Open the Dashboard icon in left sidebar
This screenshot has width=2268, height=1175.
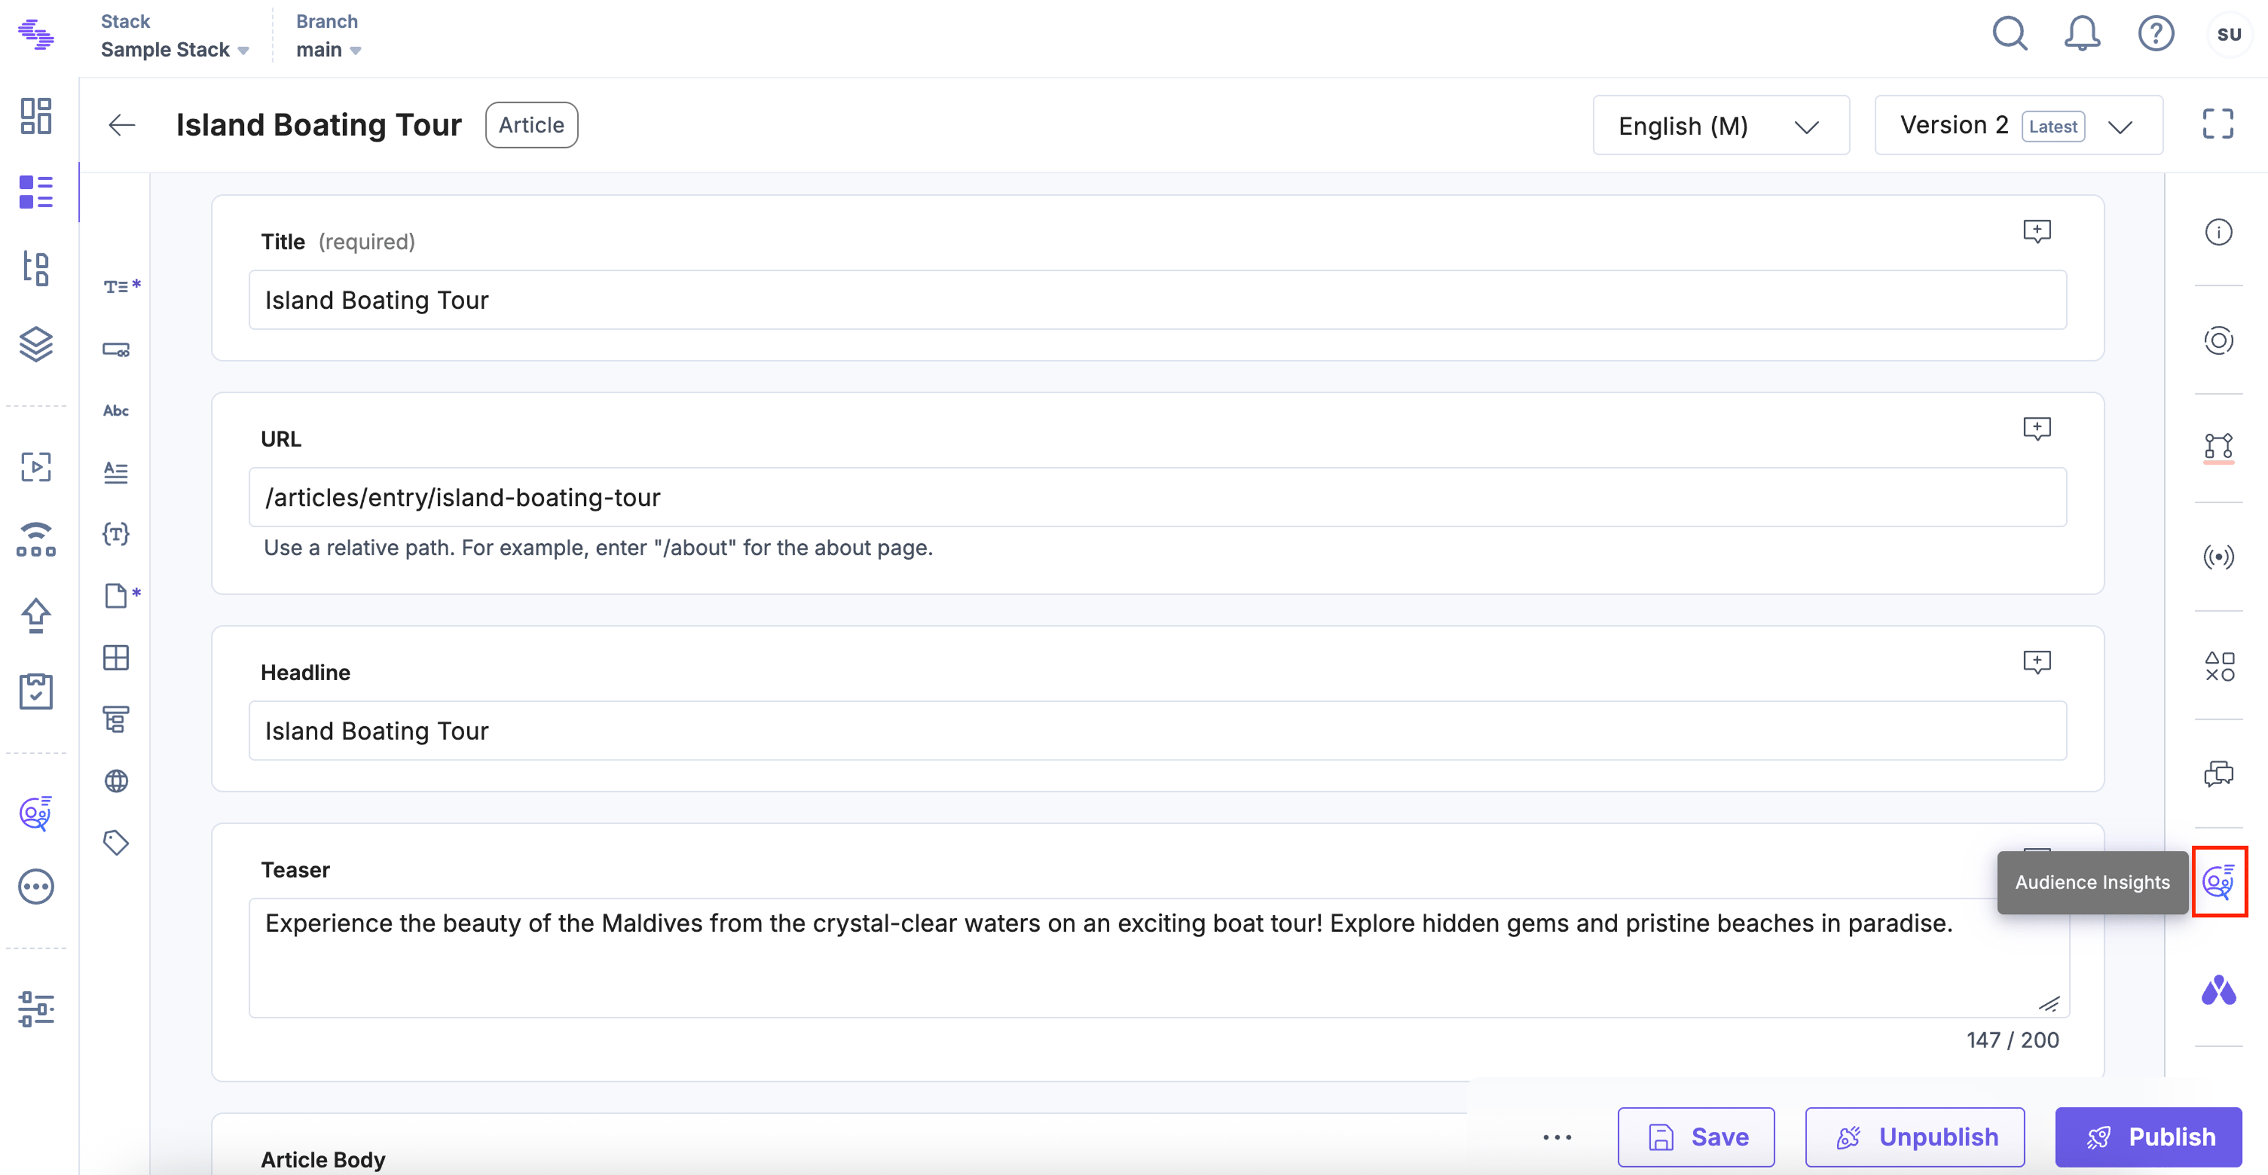click(x=36, y=116)
